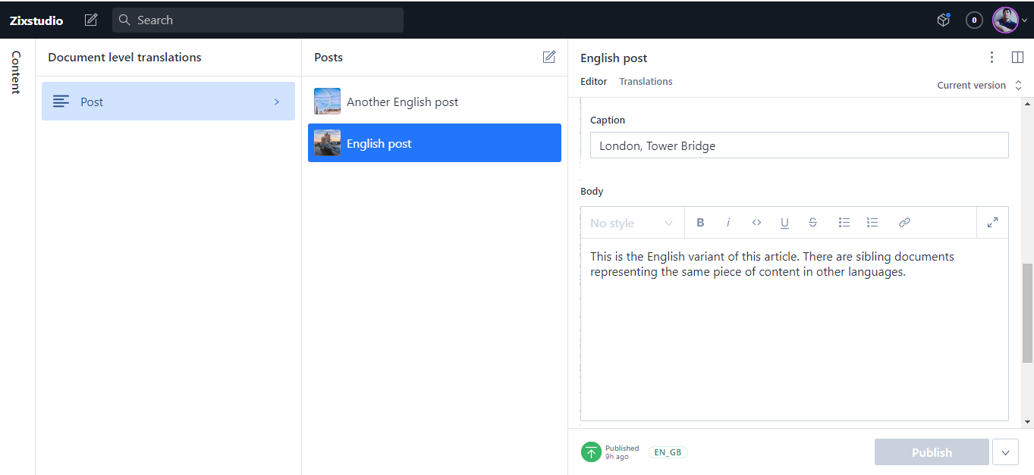Toggle bold formatting
Image resolution: width=1034 pixels, height=475 pixels.
[700, 223]
